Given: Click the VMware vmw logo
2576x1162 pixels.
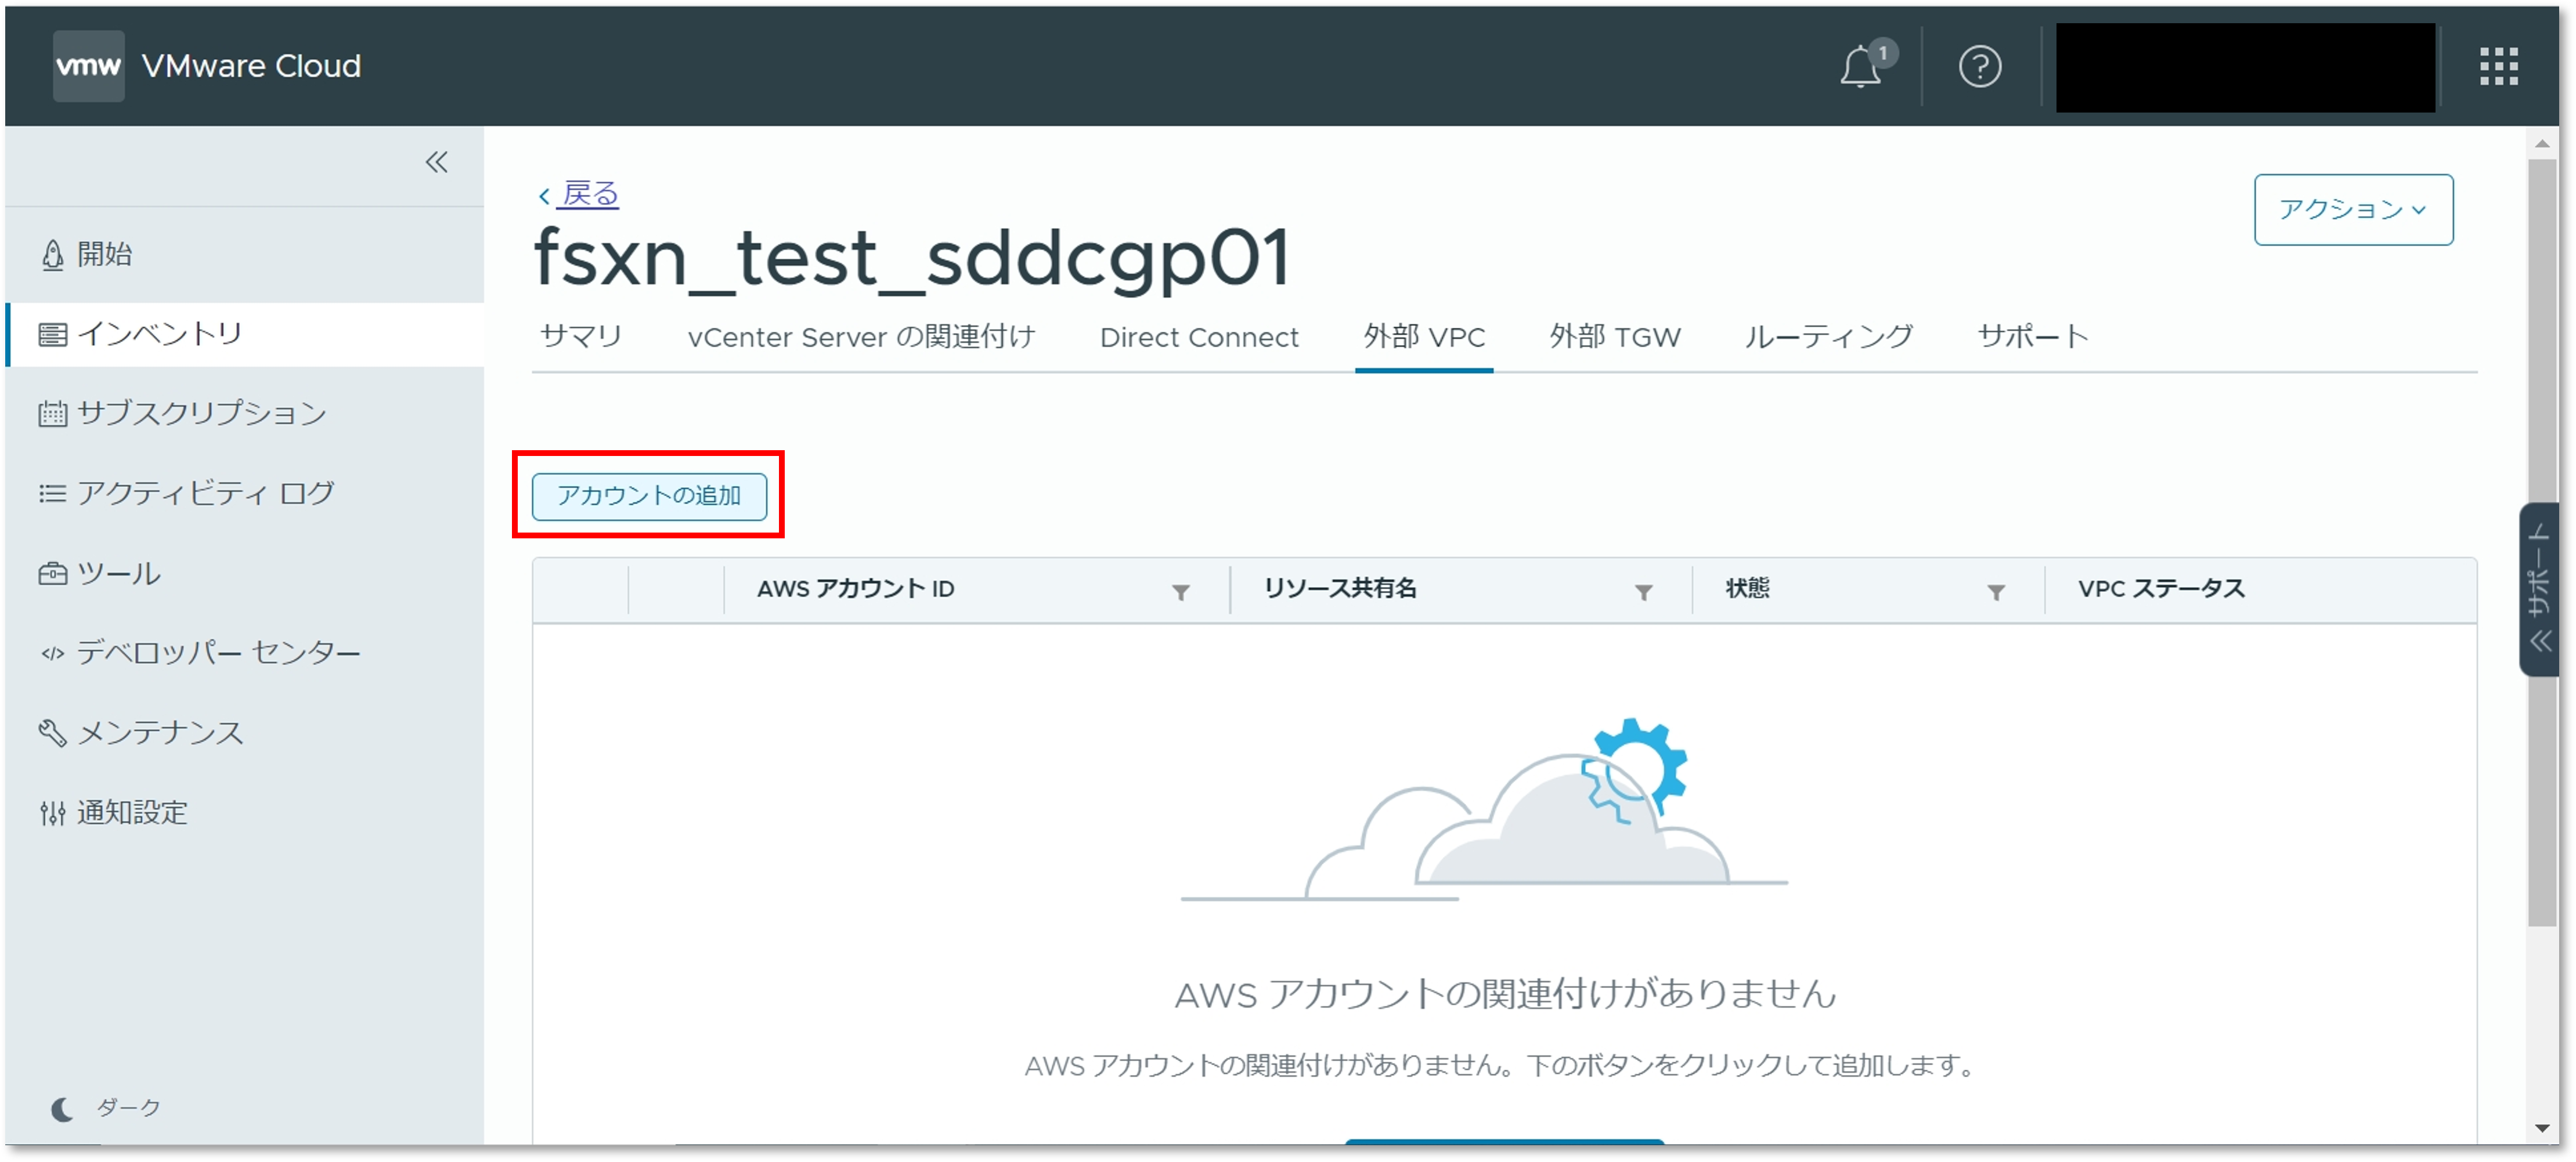Looking at the screenshot, I should [x=88, y=66].
